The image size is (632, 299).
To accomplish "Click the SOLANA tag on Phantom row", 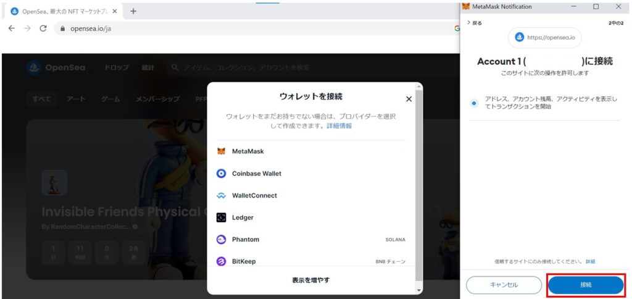I will tap(396, 240).
